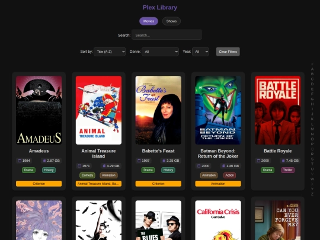
Task: Jump to letter T in alphabet index
Action: coord(312,164)
